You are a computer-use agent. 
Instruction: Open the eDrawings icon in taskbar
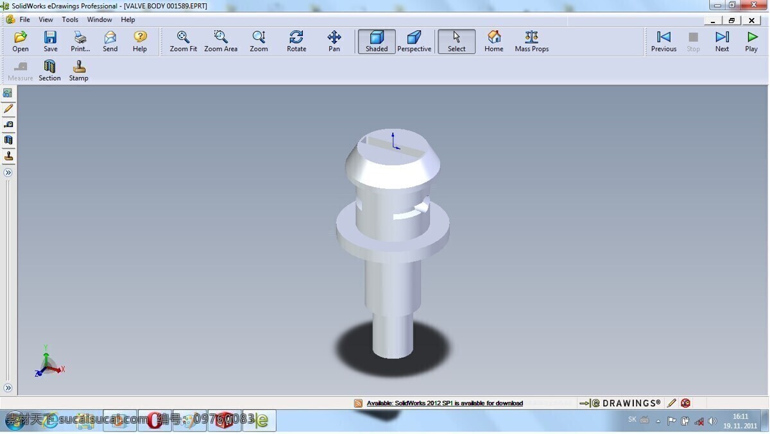click(259, 421)
